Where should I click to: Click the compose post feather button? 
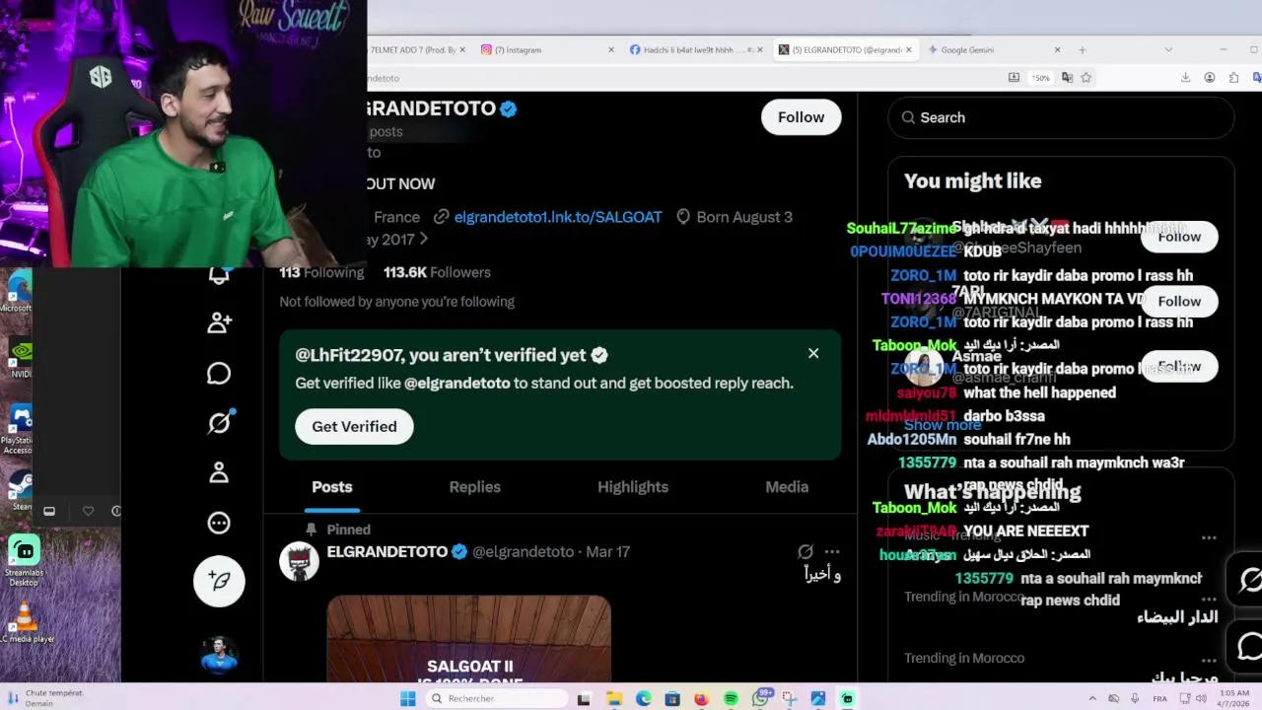coord(219,581)
